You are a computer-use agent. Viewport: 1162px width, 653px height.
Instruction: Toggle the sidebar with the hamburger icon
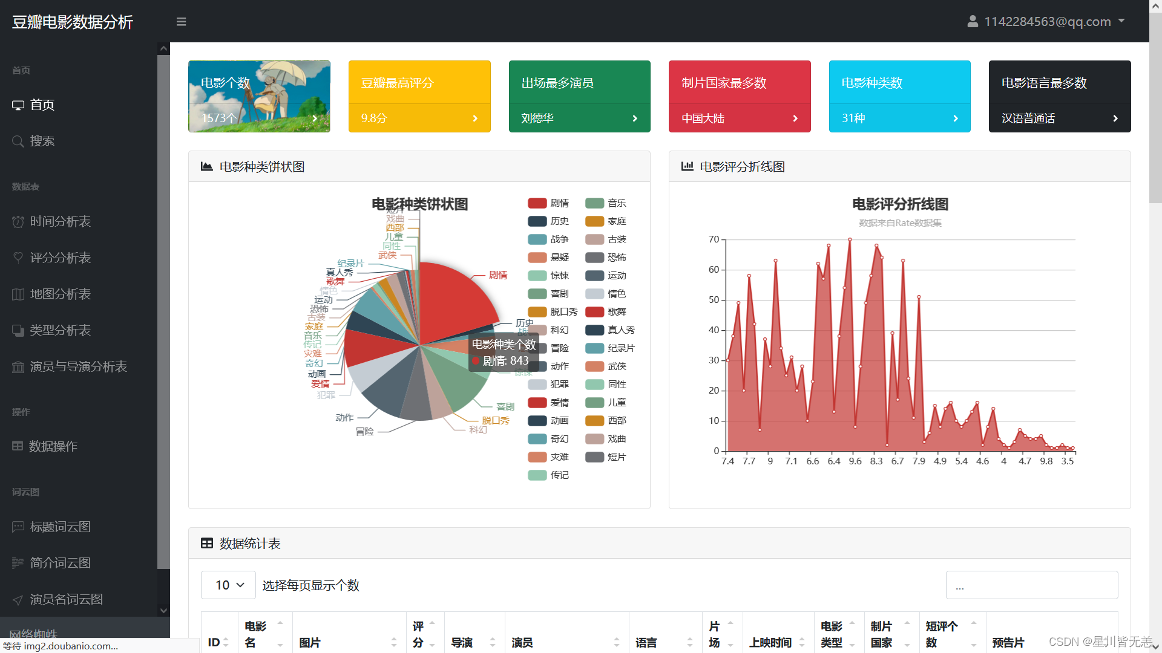(181, 22)
